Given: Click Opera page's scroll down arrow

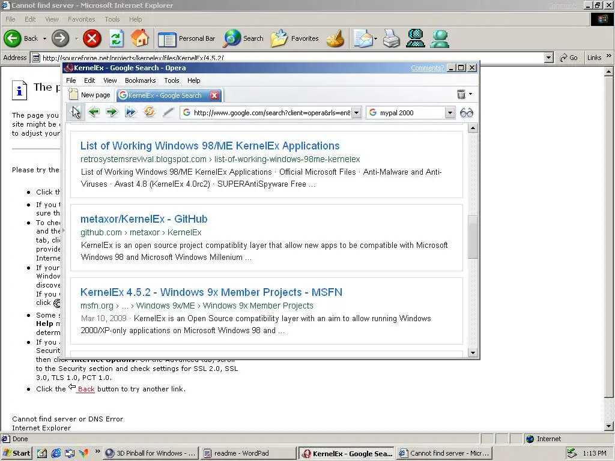Looking at the screenshot, I should (473, 353).
